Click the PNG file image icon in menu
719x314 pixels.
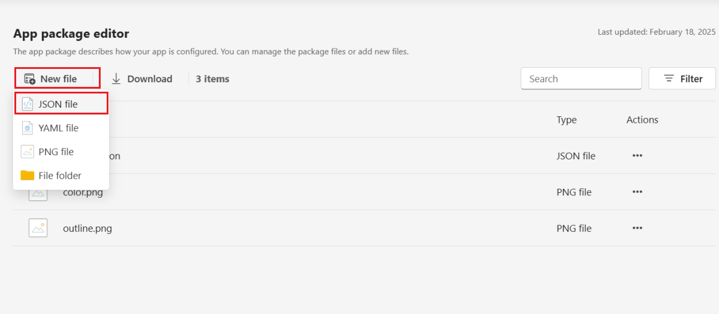tap(28, 152)
